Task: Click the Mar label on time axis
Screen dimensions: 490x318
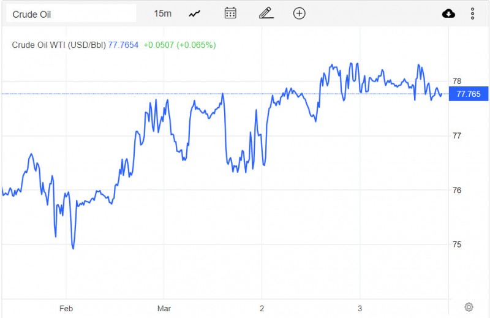Action: (164, 308)
